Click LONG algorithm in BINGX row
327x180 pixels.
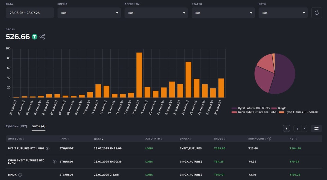[x=149, y=175]
